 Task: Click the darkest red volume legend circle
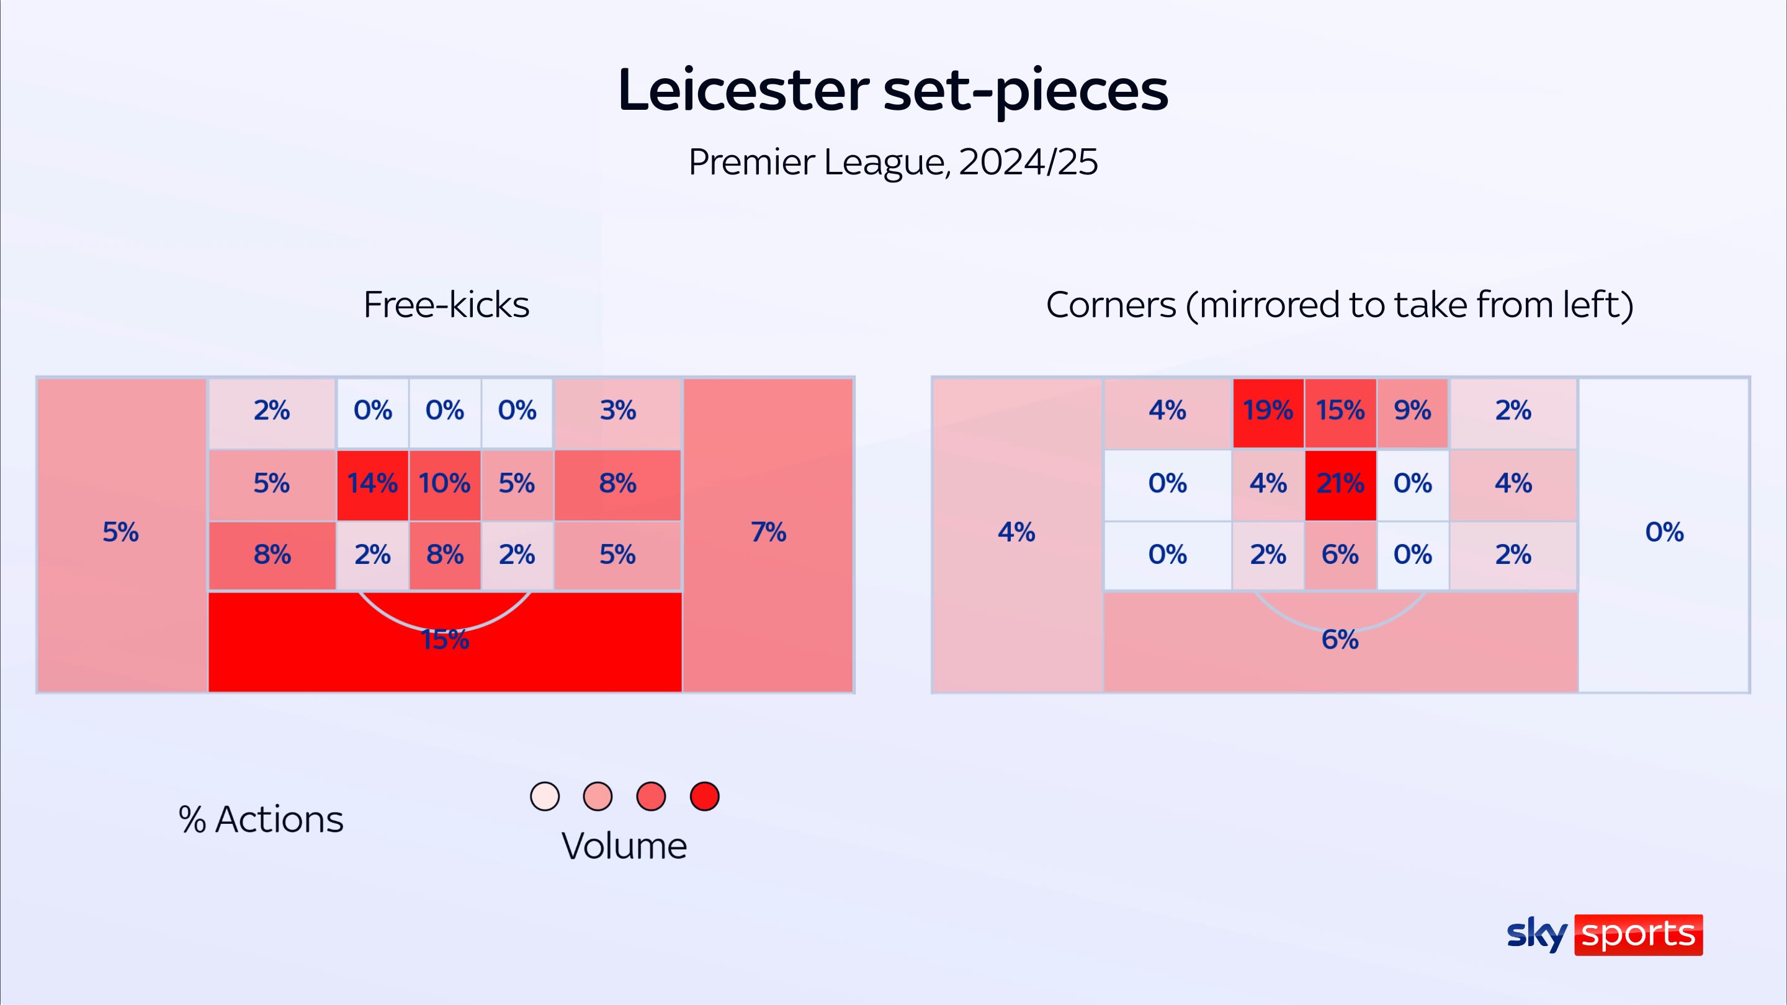[704, 796]
